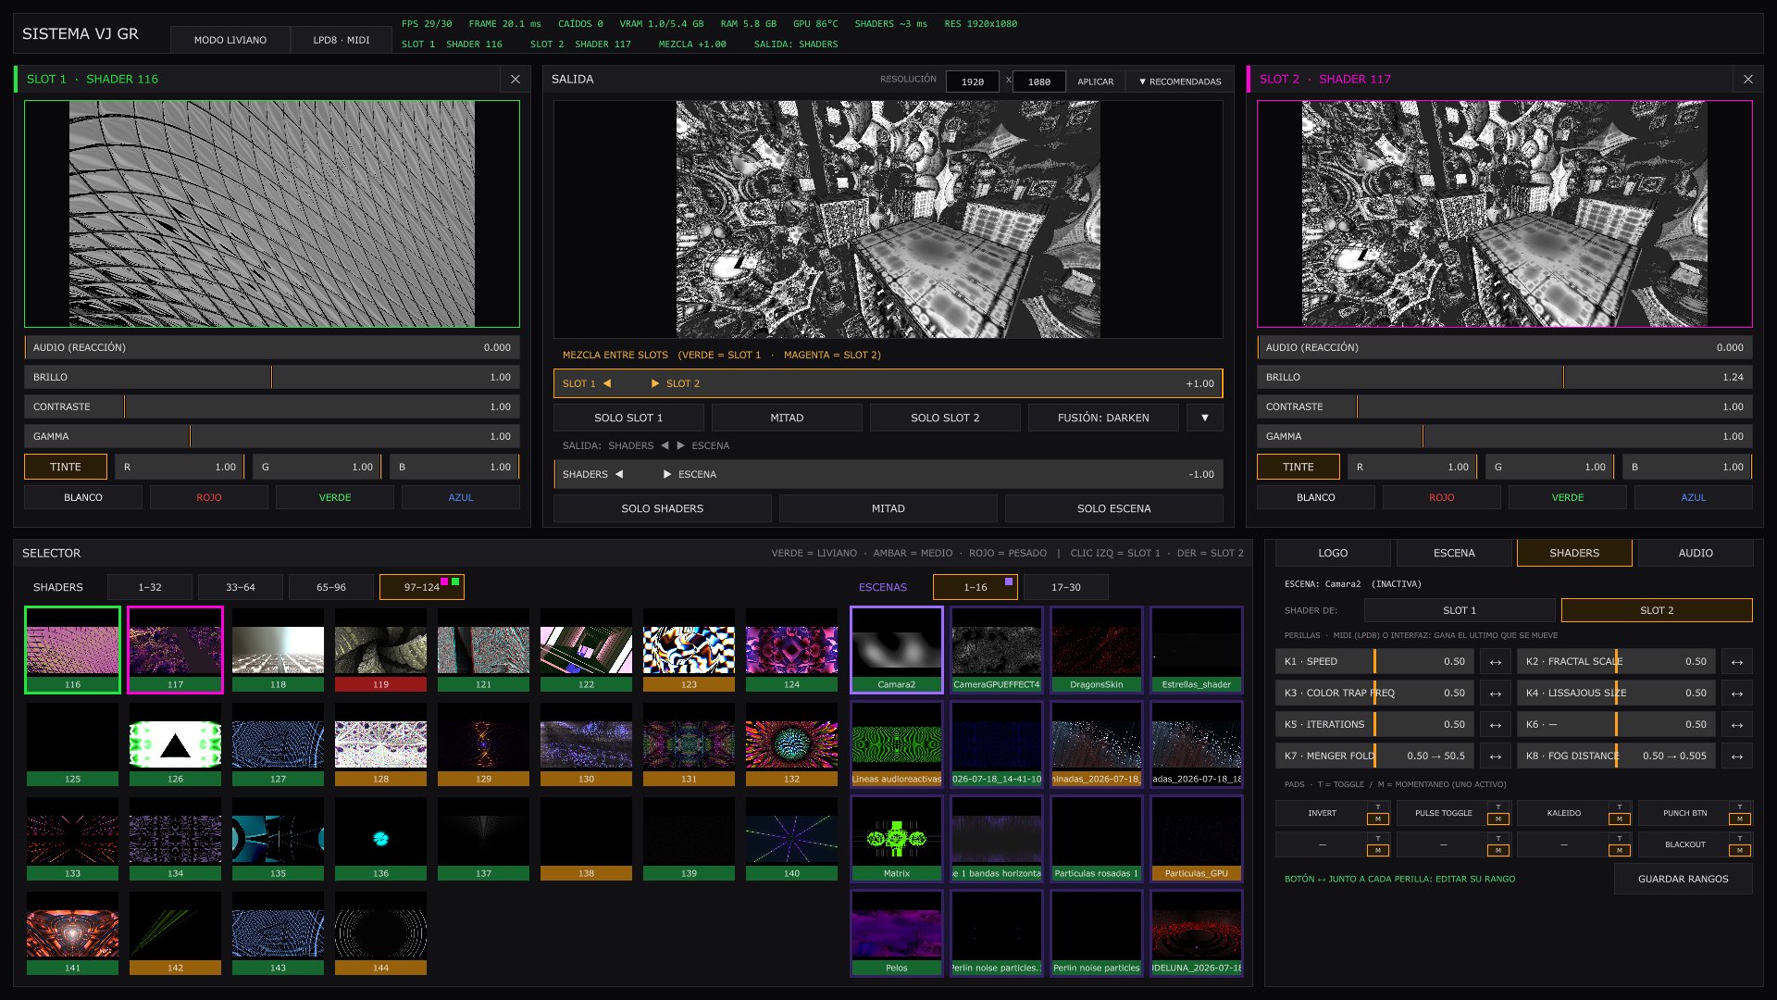Switch to the AUDIO tab
Screen dimensions: 1777x1000
[1696, 553]
